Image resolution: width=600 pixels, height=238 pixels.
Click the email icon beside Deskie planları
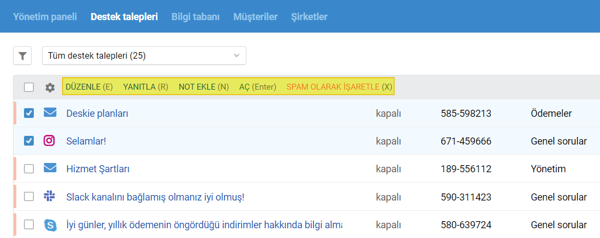point(50,112)
